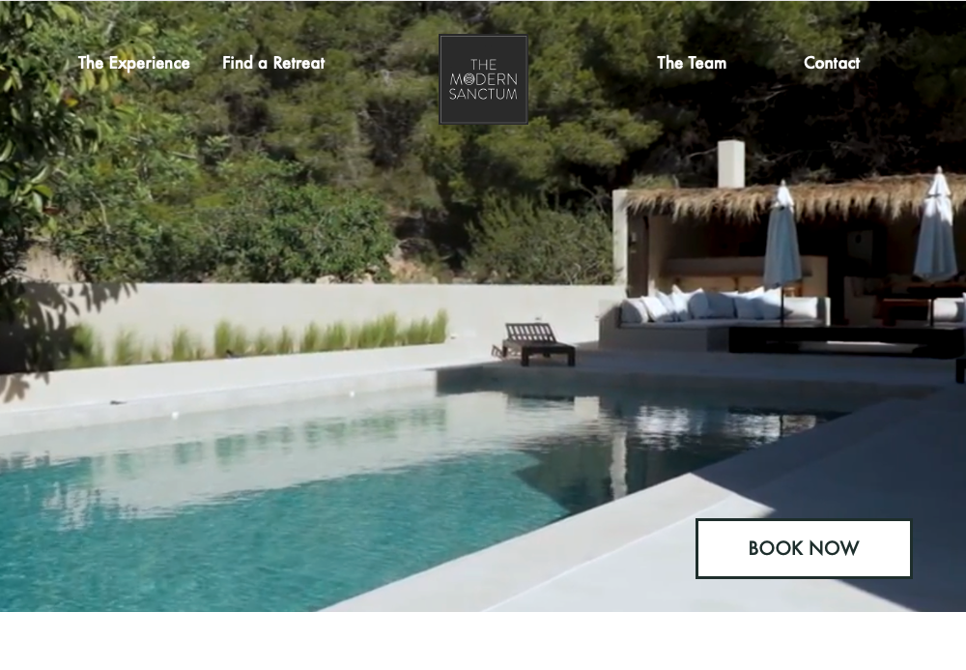Open the Contact page link
Image resolution: width=966 pixels, height=670 pixels.
pyautogui.click(x=832, y=63)
